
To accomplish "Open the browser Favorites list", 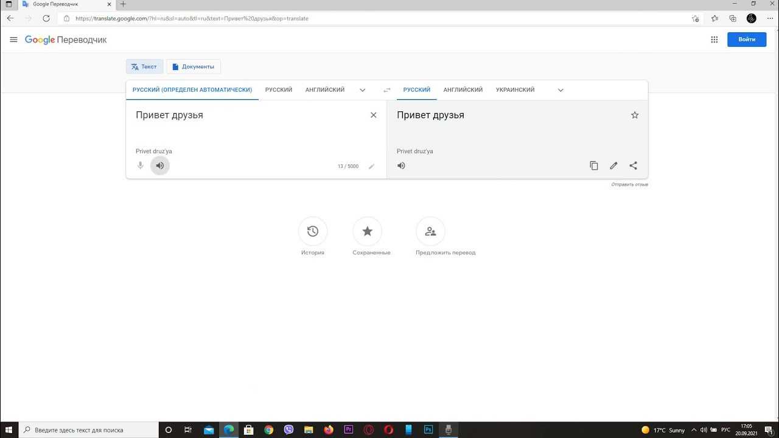I will [714, 18].
